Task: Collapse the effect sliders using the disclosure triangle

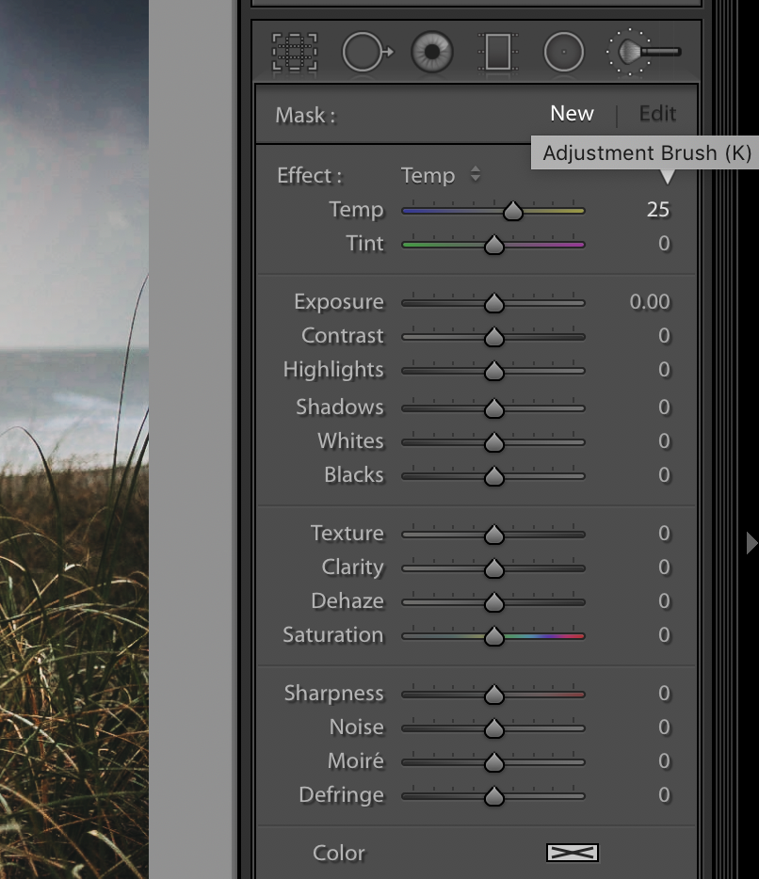Action: 667,177
